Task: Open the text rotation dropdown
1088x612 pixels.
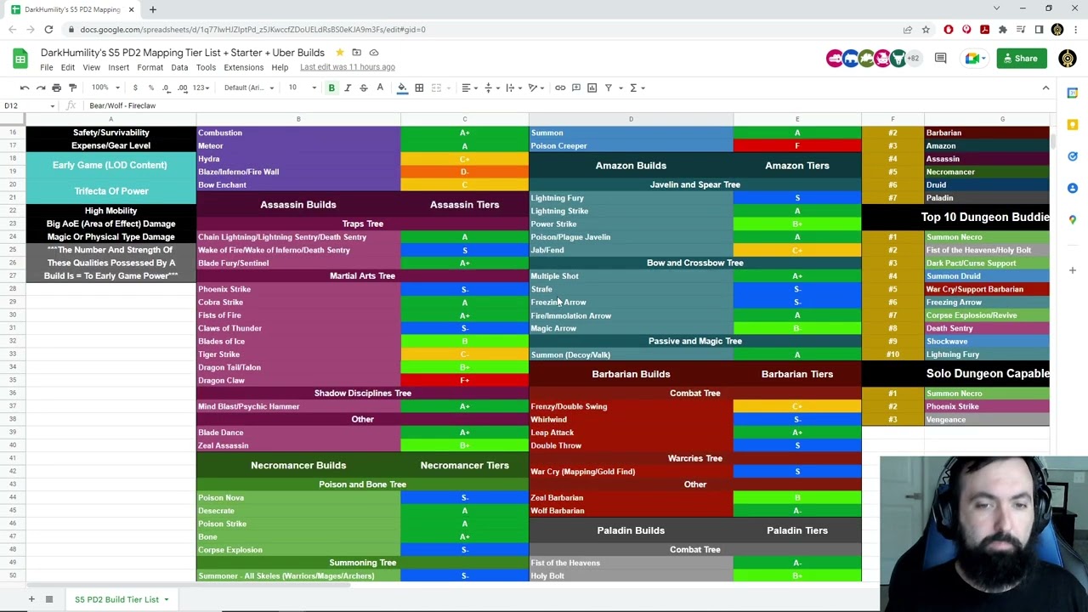Action: tap(535, 88)
